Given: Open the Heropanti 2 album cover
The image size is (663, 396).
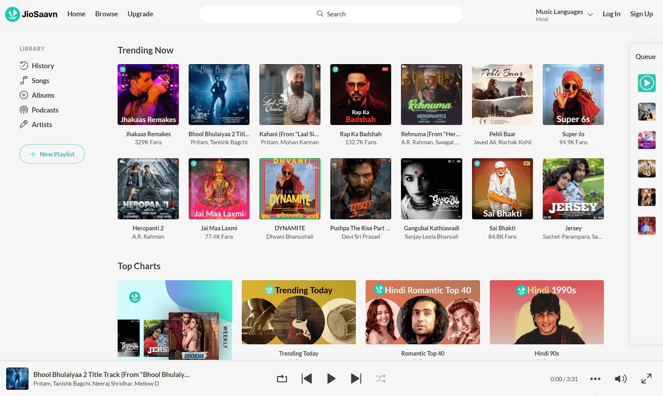Looking at the screenshot, I should click(x=148, y=189).
